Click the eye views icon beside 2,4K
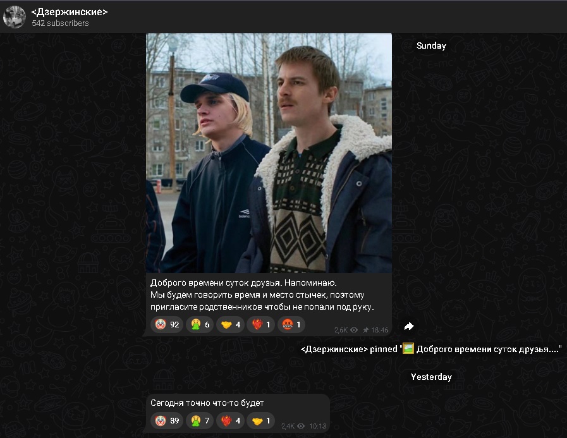 pyautogui.click(x=301, y=426)
